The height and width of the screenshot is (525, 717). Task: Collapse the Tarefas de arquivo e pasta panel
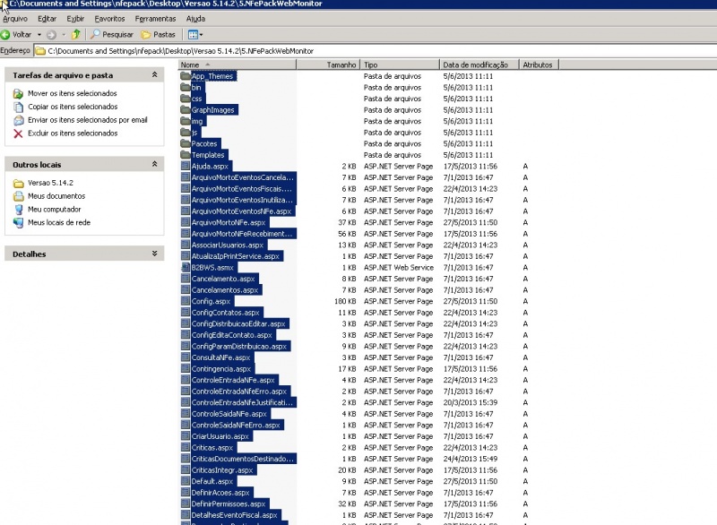(x=154, y=75)
